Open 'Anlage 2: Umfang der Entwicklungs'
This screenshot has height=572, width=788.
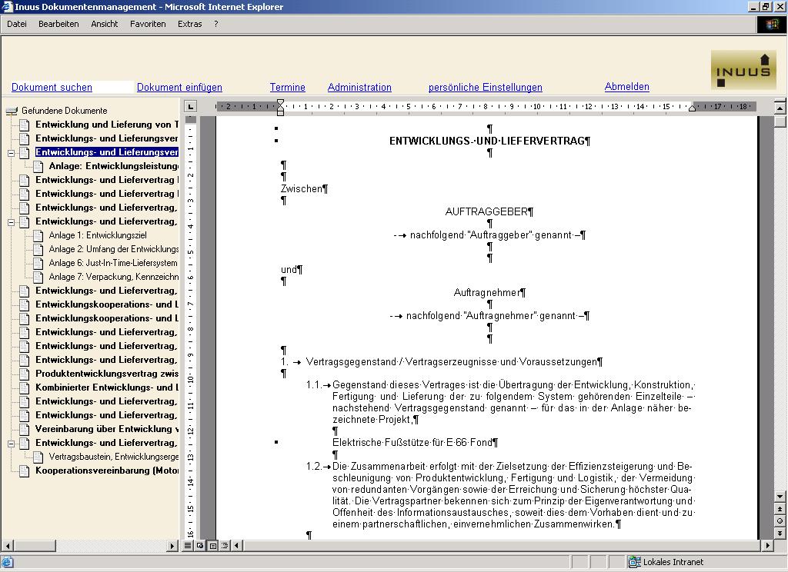[114, 249]
